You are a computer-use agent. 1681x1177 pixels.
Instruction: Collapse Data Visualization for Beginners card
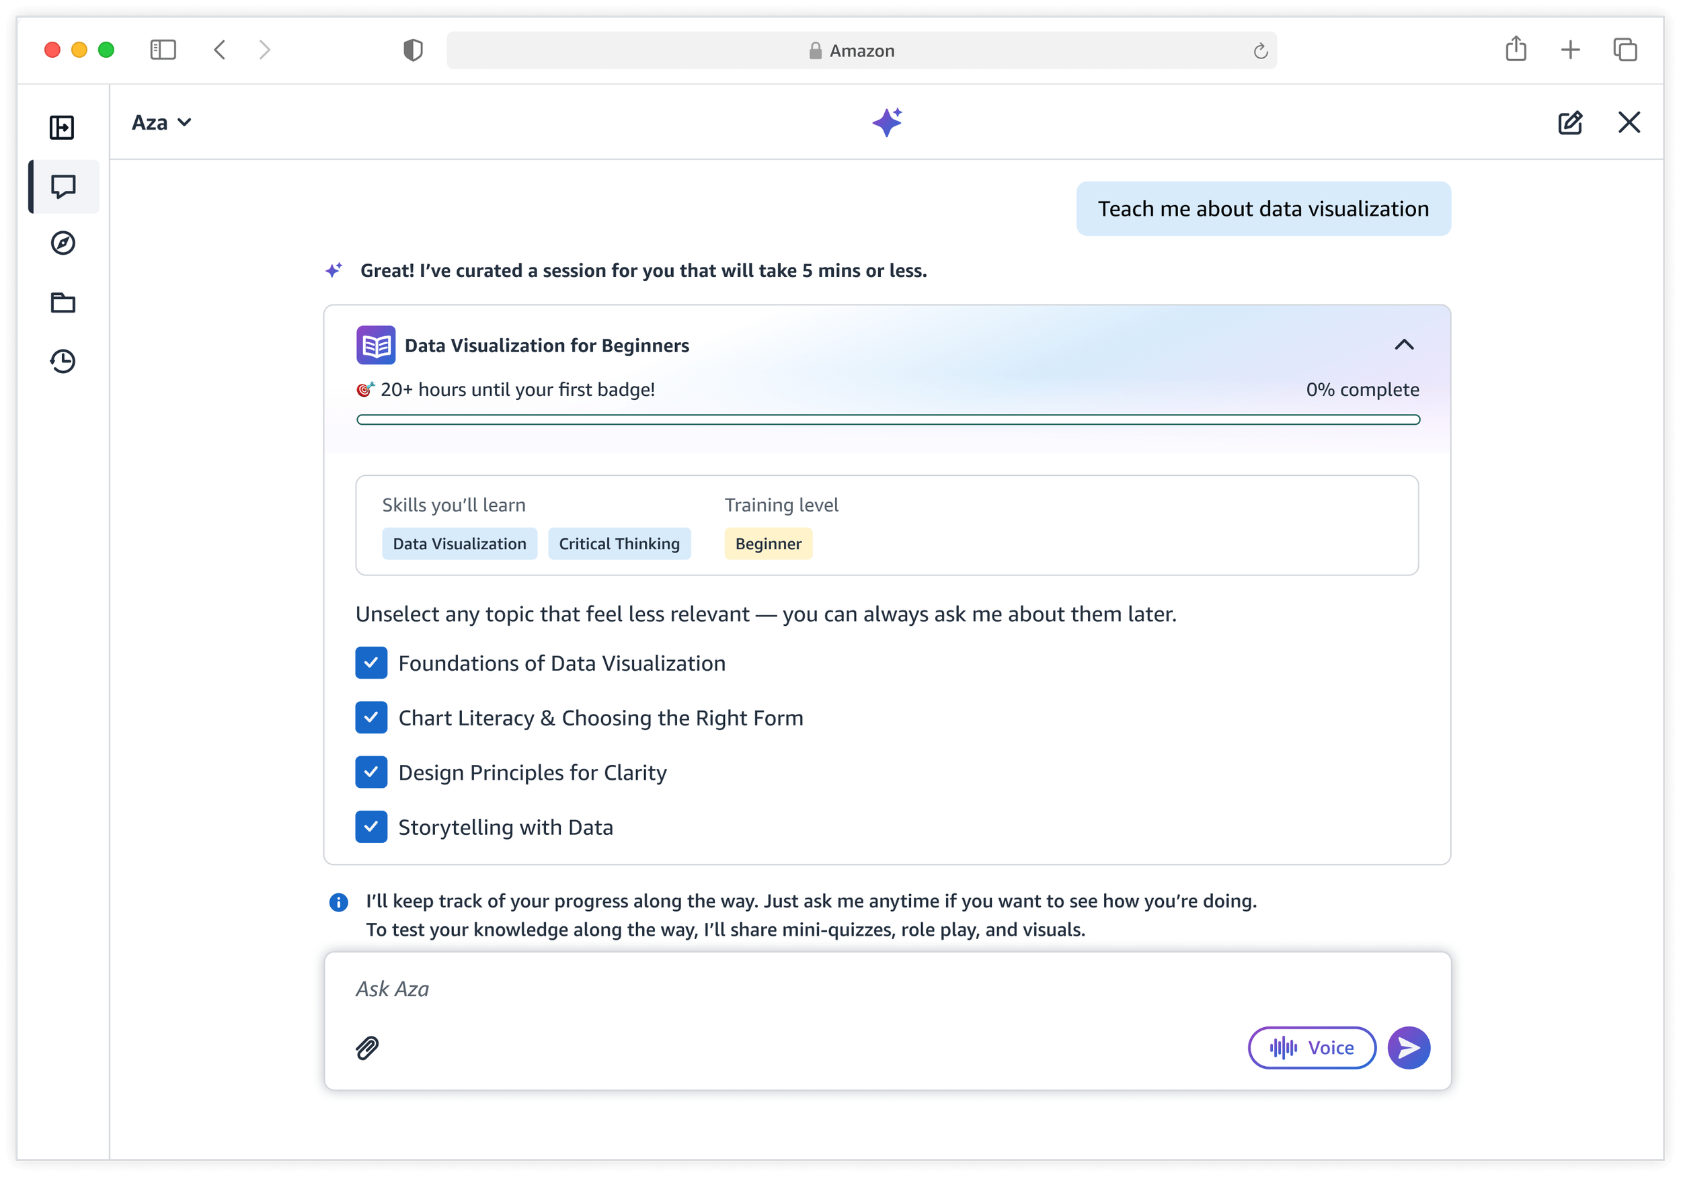click(x=1403, y=345)
